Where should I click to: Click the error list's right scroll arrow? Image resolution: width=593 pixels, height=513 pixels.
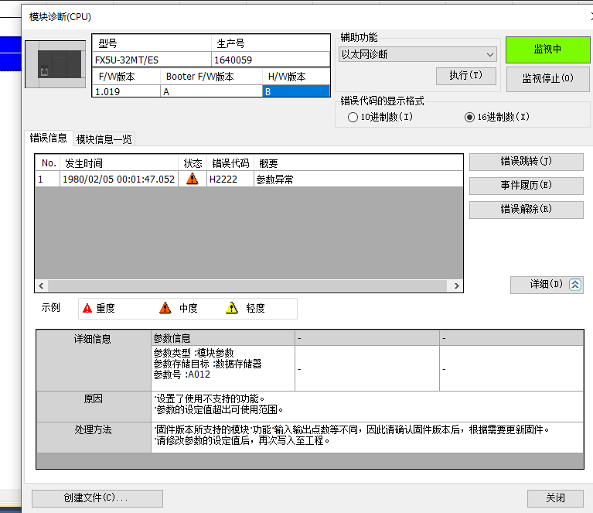(457, 286)
